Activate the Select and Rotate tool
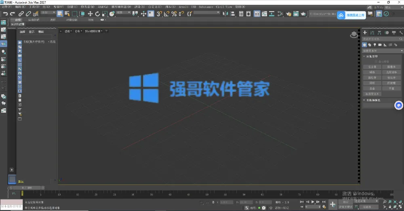This screenshot has height=211, width=404. coord(97,14)
